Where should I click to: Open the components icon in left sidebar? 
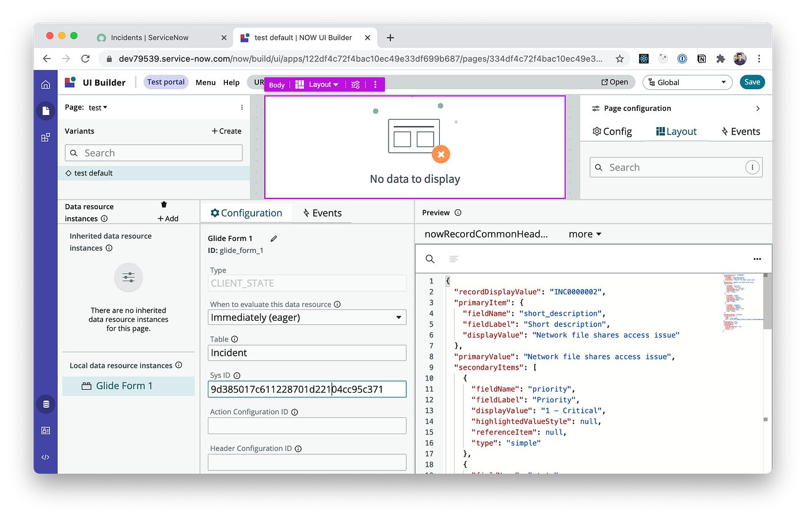(45, 137)
